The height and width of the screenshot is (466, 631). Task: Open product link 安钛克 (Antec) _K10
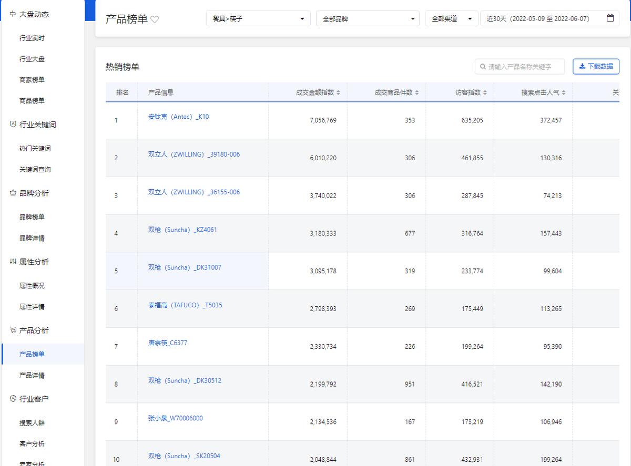point(178,117)
